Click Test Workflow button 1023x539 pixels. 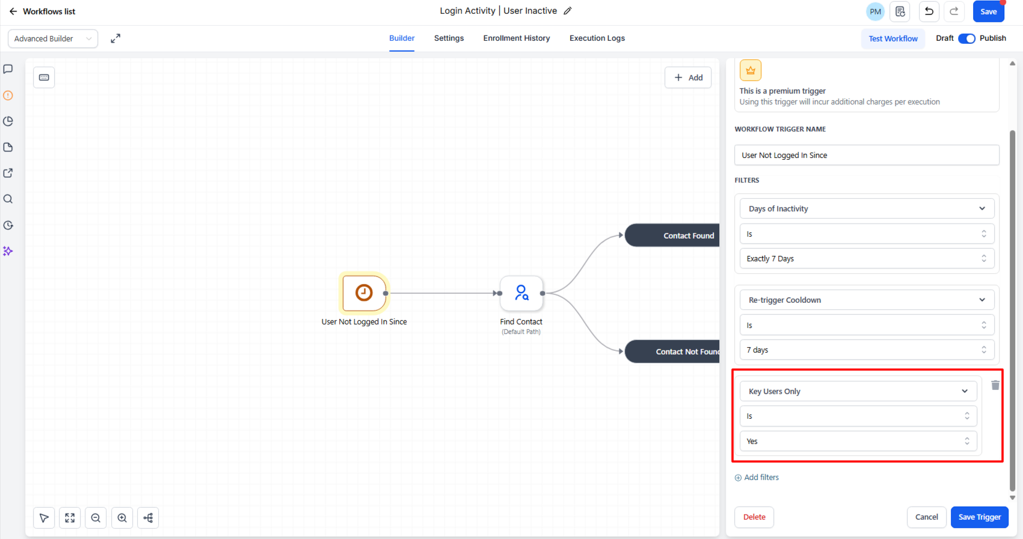[893, 38]
